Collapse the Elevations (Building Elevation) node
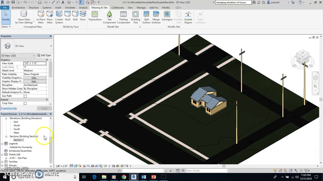 coord(6,118)
